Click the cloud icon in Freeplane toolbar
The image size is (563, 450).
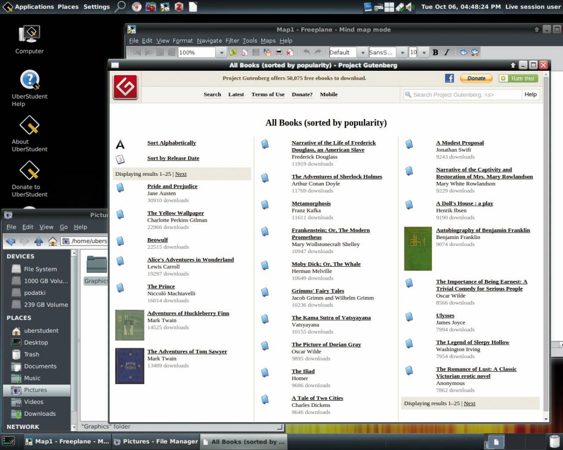[464, 52]
